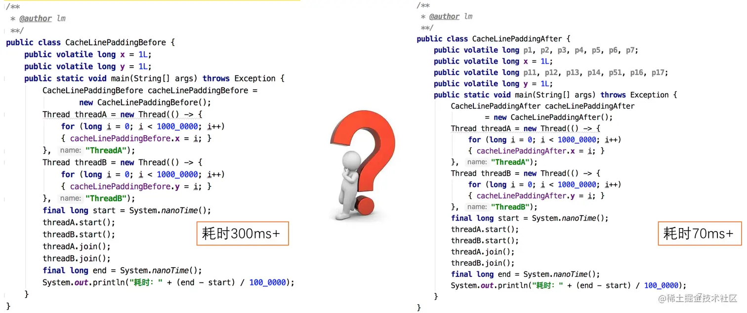
Task: Click "threadB.start();" in CacheLinePaddingBefore code
Action: [79, 235]
